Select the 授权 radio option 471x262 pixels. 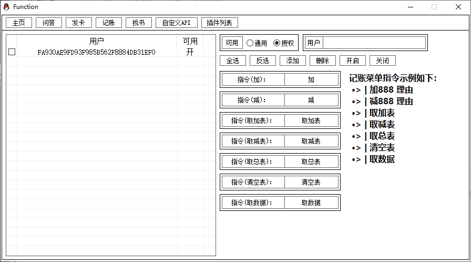277,43
